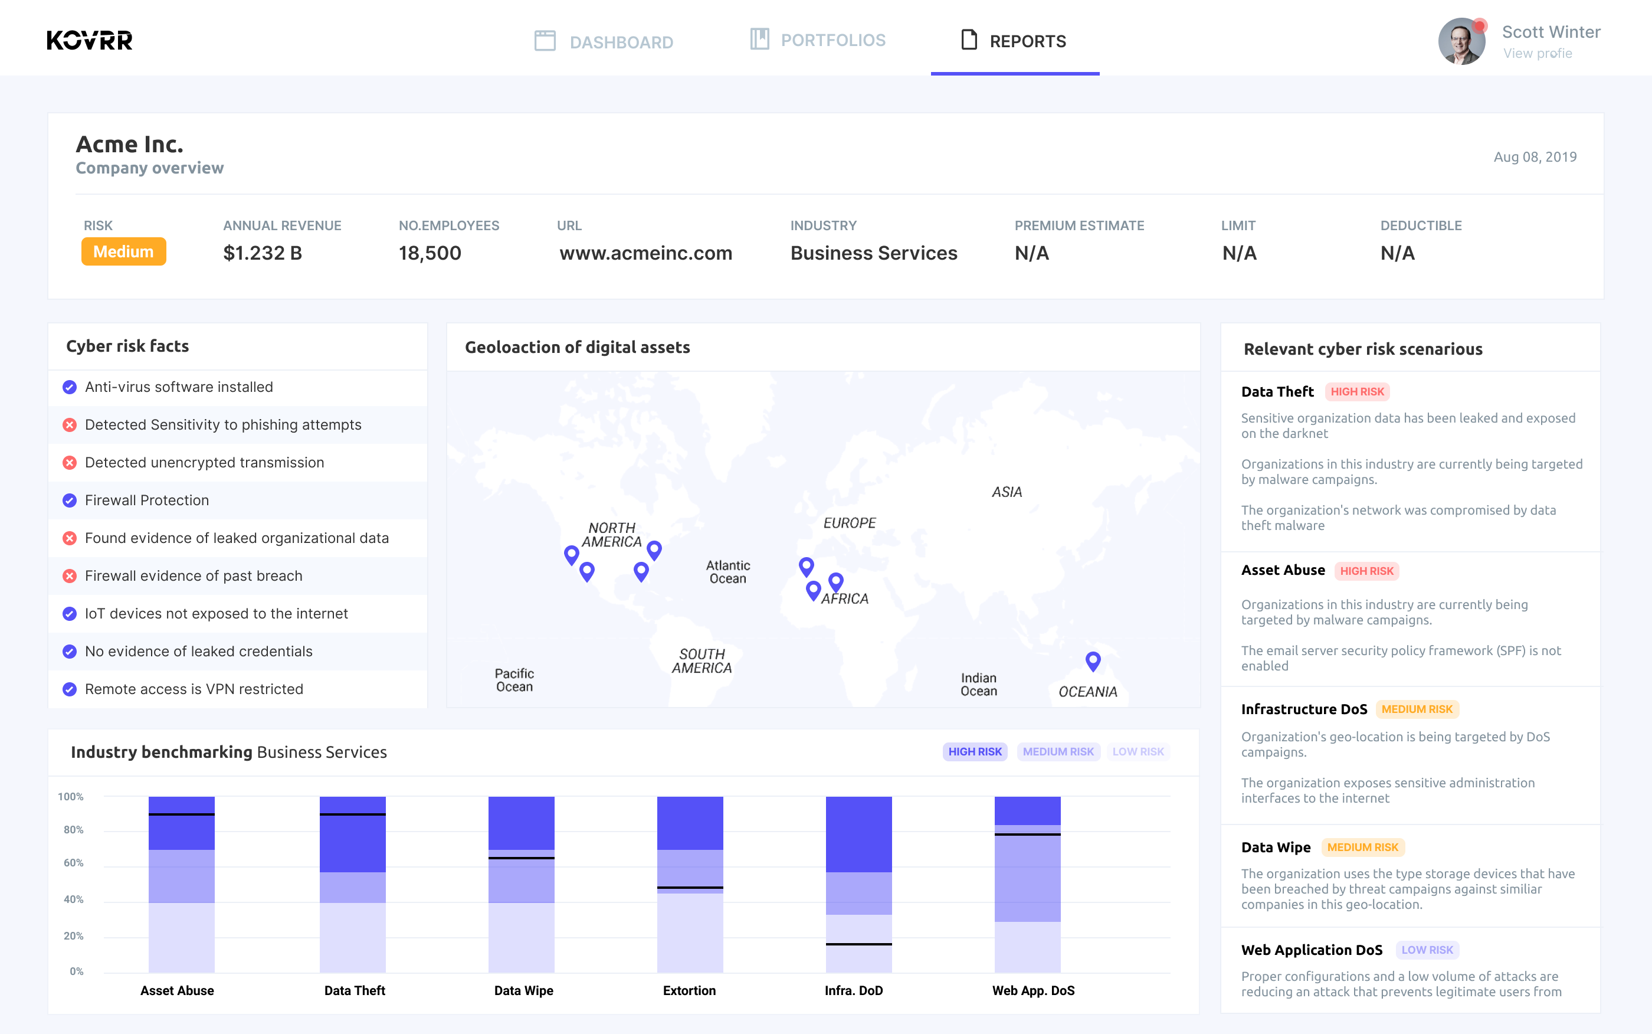Click red X beside unencrypted transmission fact

(69, 462)
